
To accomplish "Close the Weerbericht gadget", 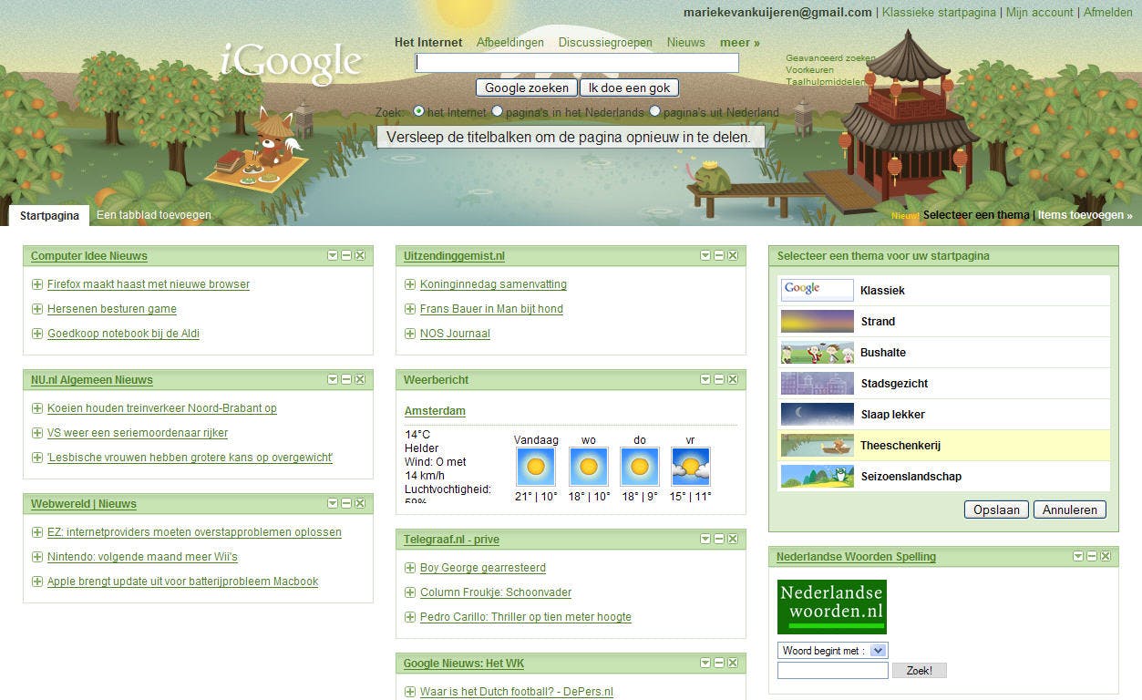I will pos(733,379).
